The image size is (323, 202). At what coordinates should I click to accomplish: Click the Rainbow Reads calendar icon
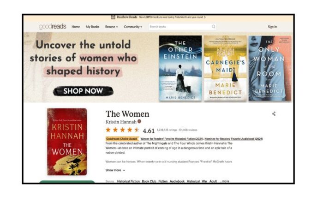coord(113,17)
